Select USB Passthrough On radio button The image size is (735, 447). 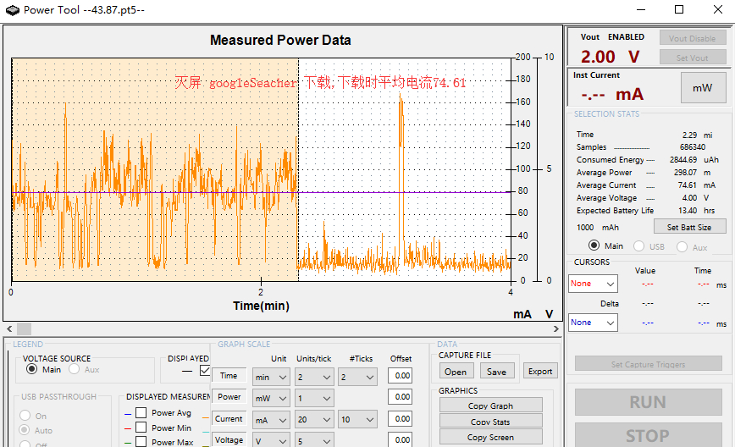tap(25, 416)
